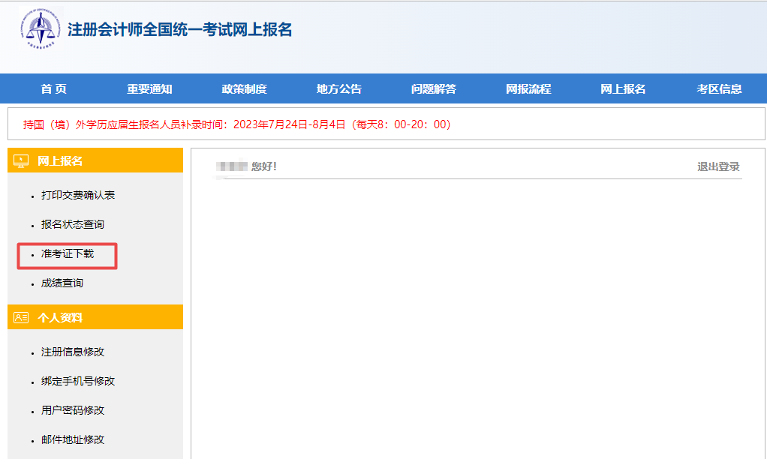Click the CICPA logo emblem

click(41, 30)
